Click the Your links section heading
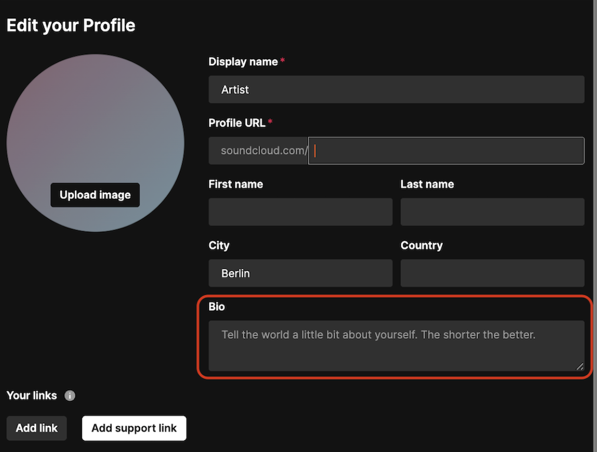The width and height of the screenshot is (597, 452). (x=31, y=395)
